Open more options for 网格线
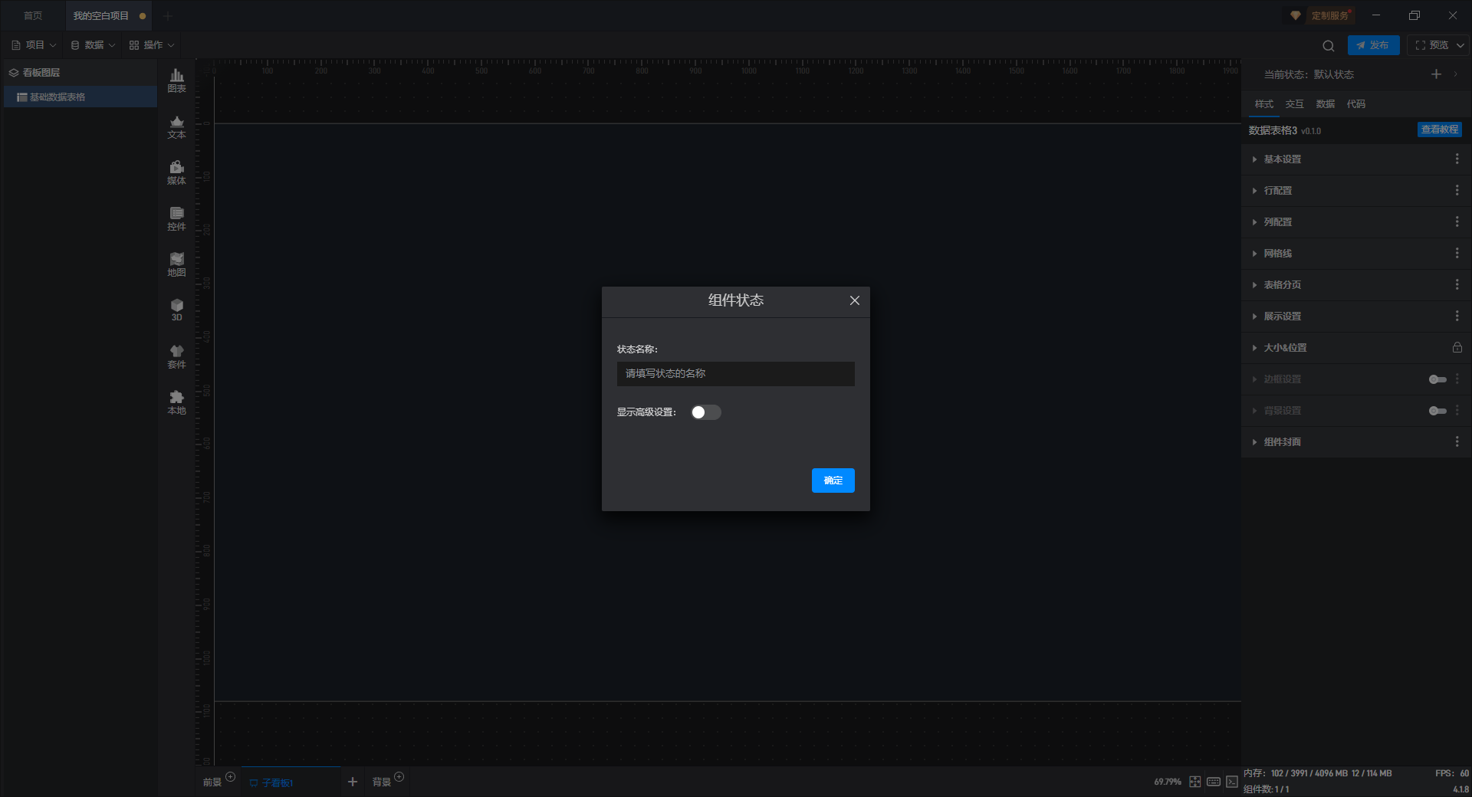Viewport: 1472px width, 797px height. point(1457,254)
